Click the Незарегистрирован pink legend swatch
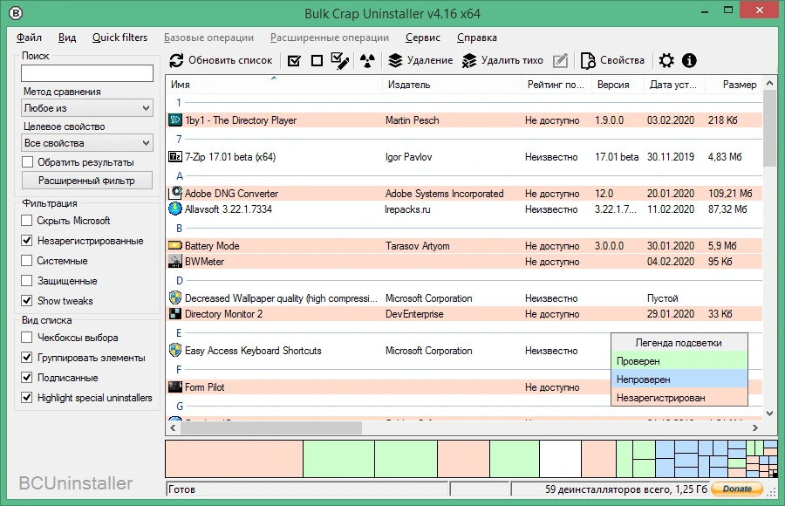This screenshot has height=506, width=785. 679,397
